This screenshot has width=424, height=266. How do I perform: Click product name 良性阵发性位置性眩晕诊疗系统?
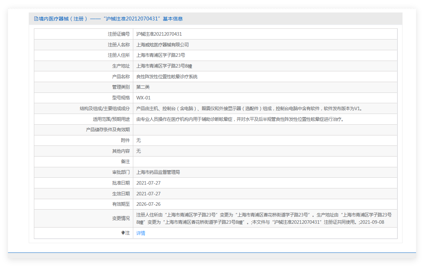point(167,77)
